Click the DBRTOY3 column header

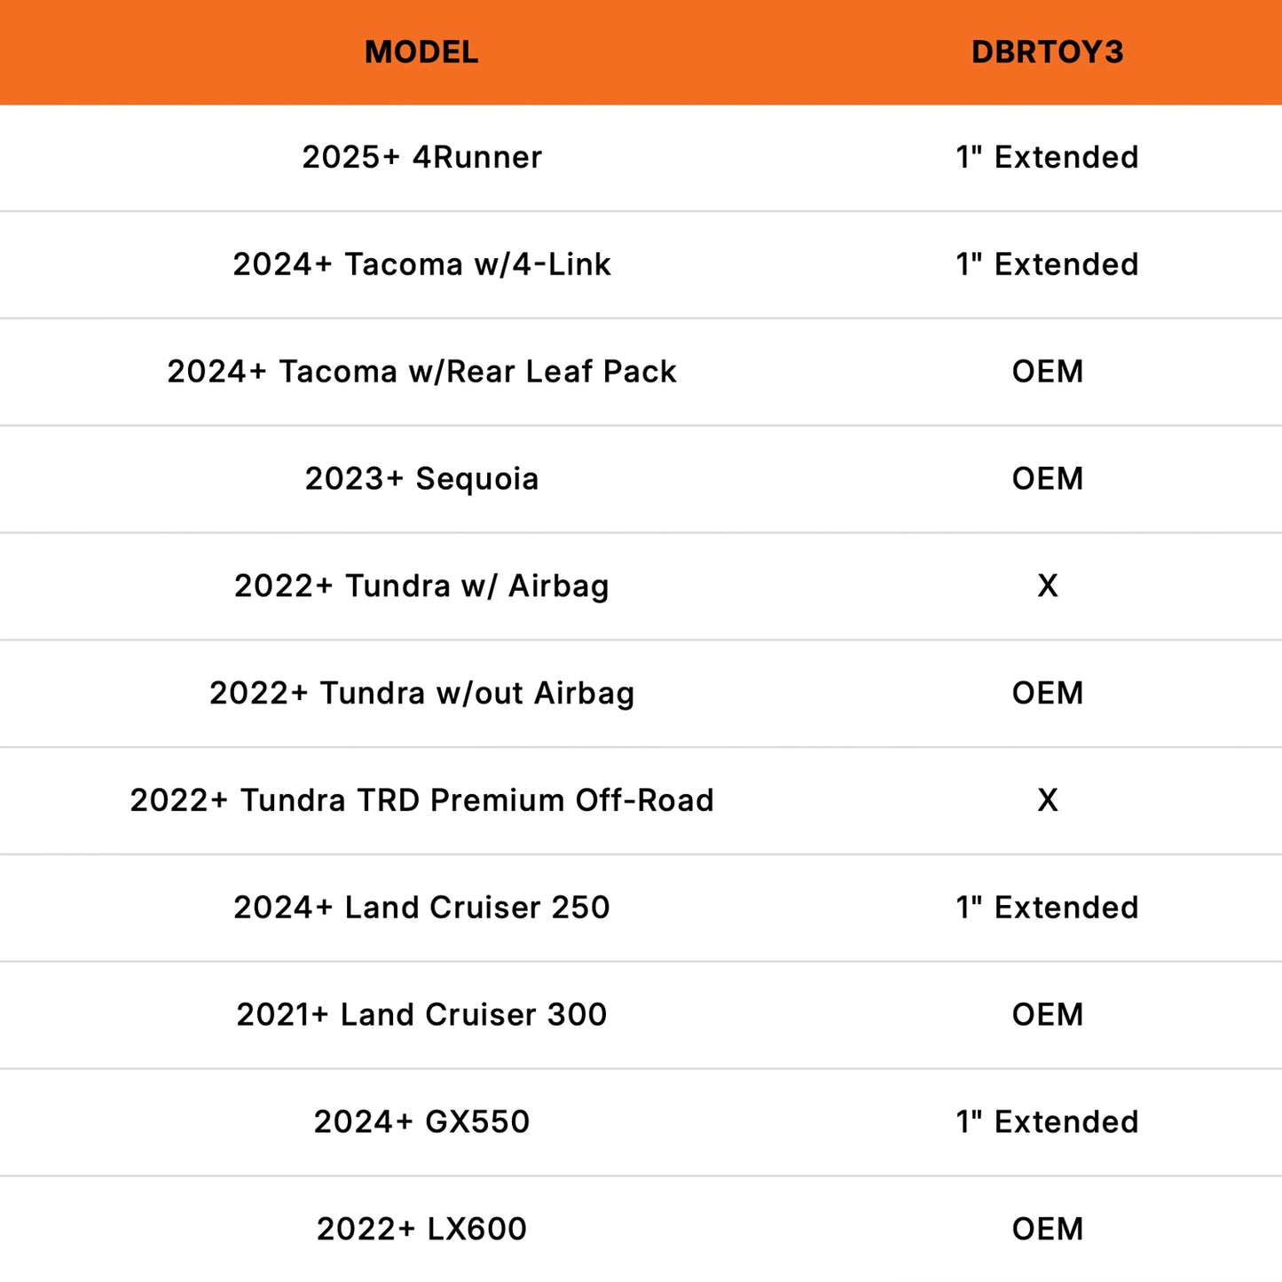pos(1047,52)
